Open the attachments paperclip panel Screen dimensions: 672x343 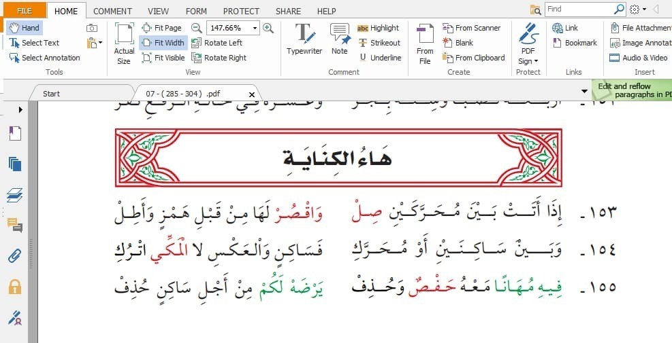[15, 256]
